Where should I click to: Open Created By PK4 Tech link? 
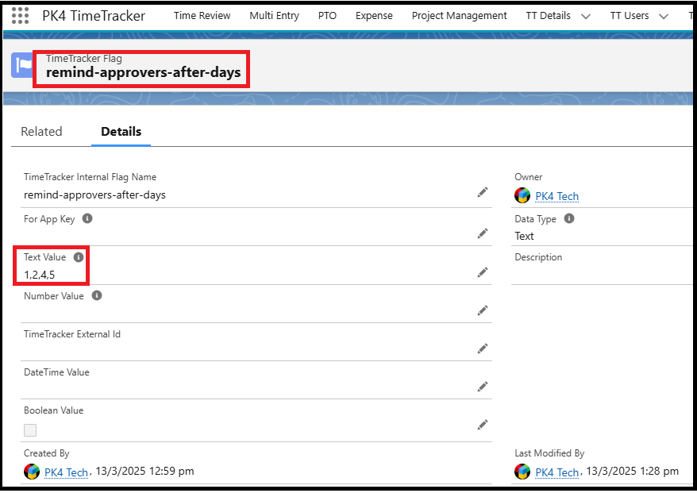[66, 472]
